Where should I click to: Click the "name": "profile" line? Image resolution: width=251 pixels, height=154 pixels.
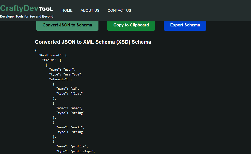click(x=72, y=146)
